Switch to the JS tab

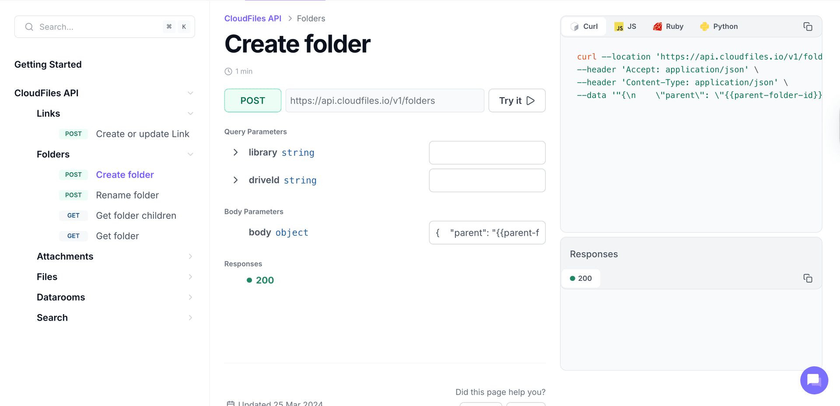[x=625, y=26]
